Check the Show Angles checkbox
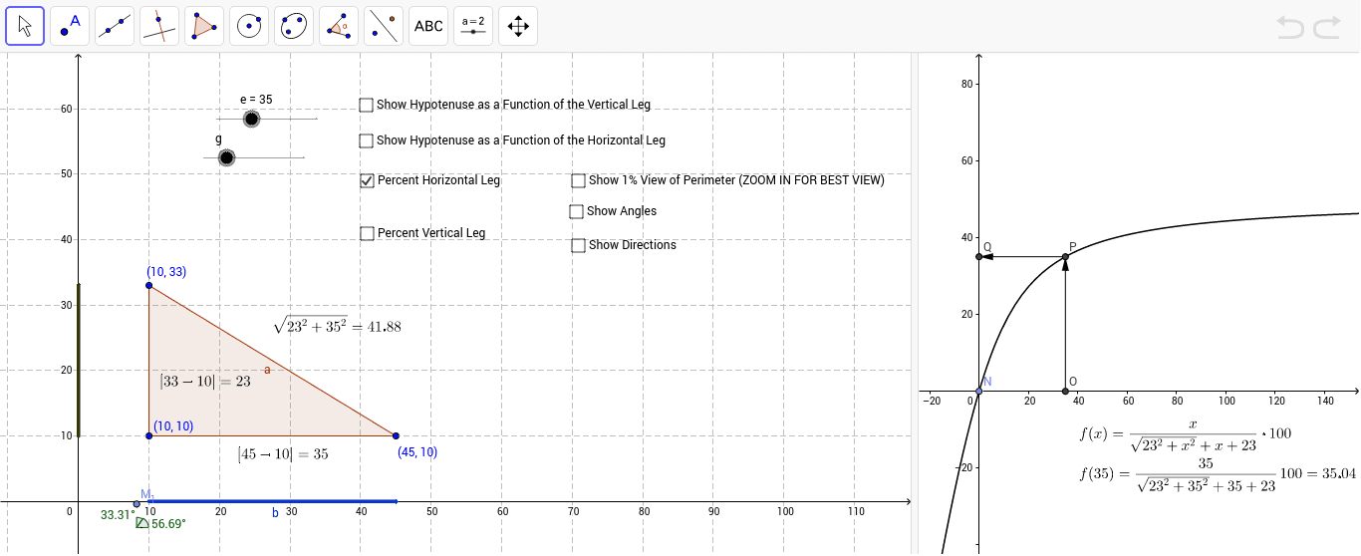Screen dimensions: 1361x556 pyautogui.click(x=577, y=211)
